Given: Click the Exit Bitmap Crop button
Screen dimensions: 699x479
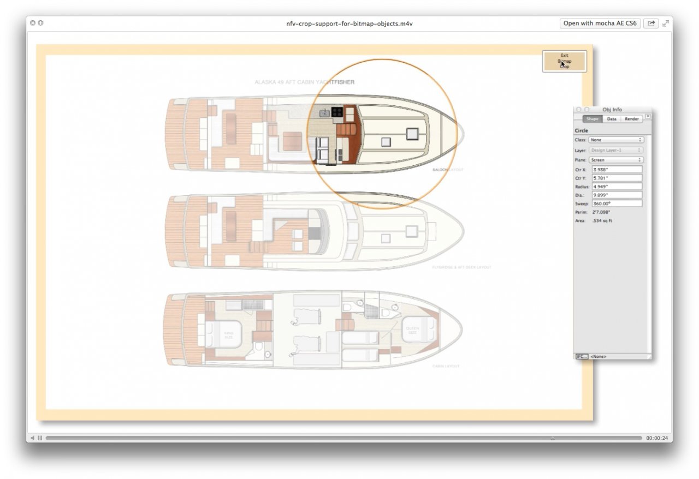Looking at the screenshot, I should tap(565, 61).
